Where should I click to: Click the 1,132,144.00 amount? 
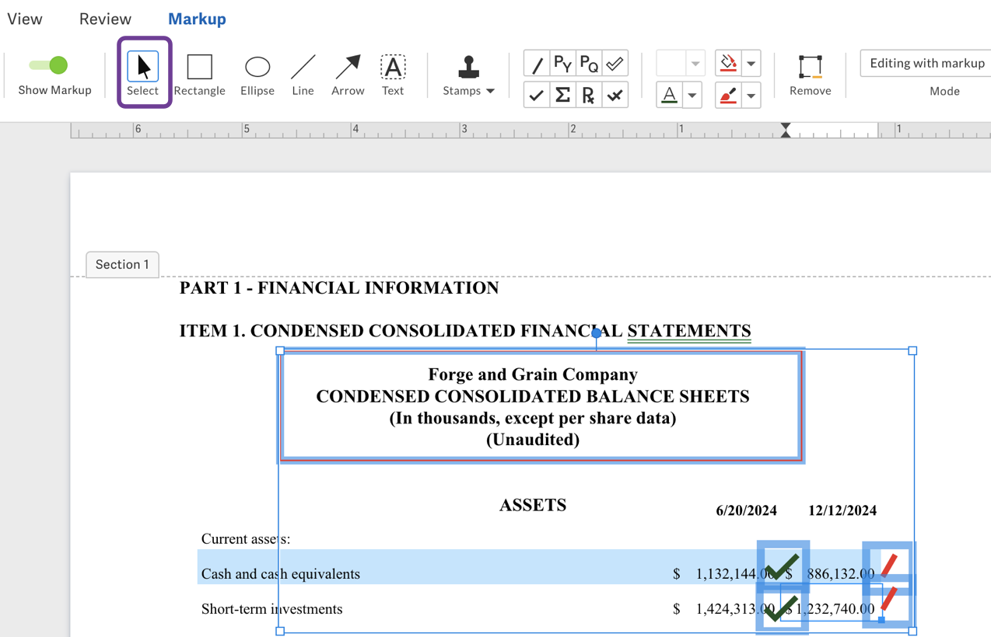pos(734,574)
